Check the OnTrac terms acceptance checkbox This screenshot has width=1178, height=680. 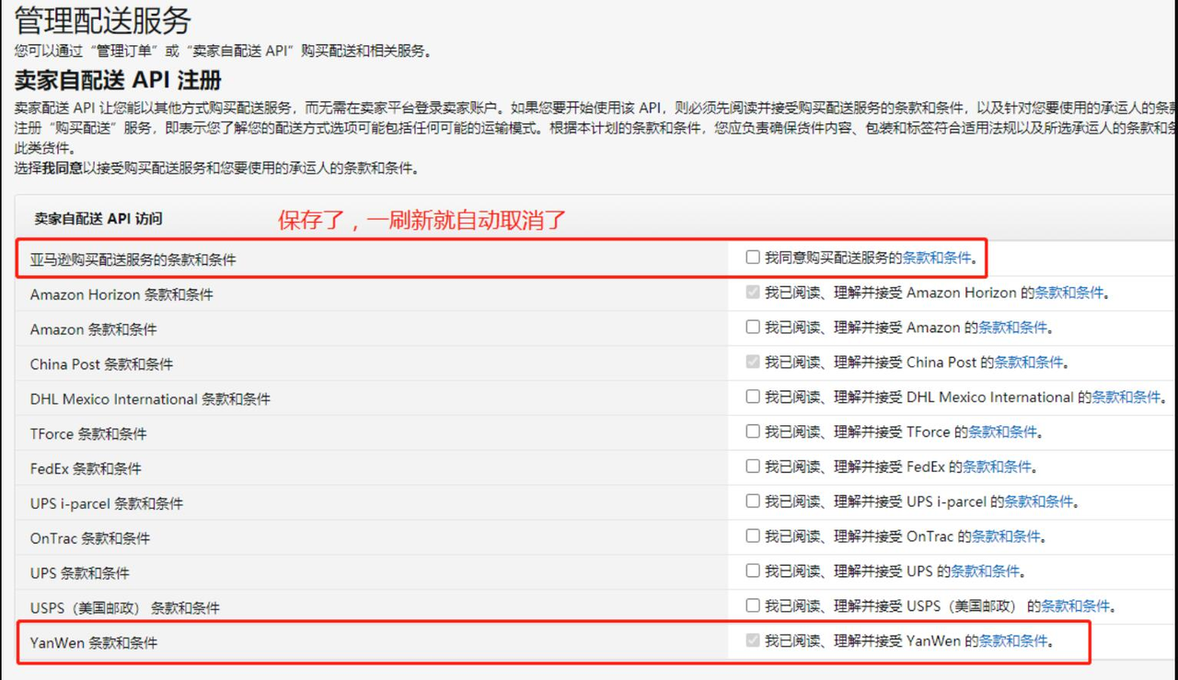click(x=753, y=536)
